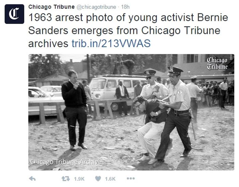239x187 pixels.
Task: Click the reply arrow icon
Action: point(32,178)
